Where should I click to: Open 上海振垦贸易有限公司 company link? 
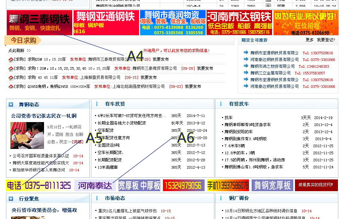click(100, 77)
